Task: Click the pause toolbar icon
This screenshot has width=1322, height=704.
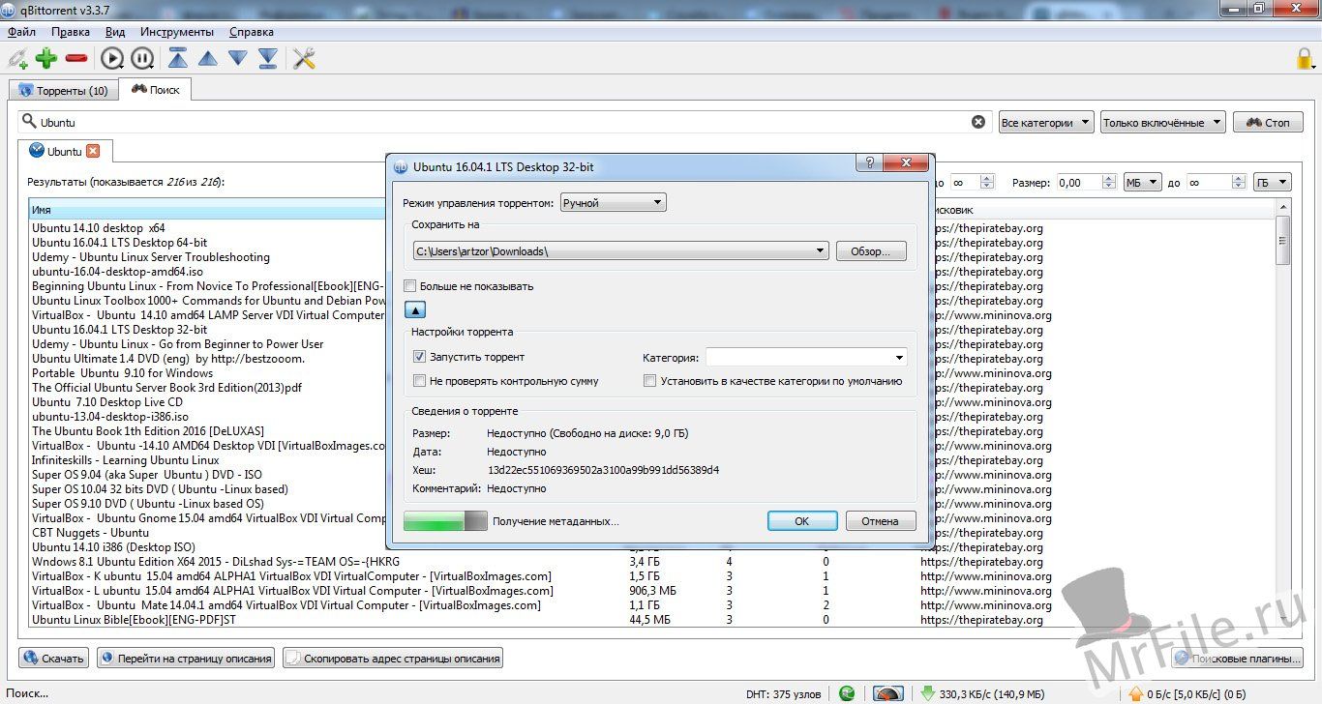Action: [142, 59]
